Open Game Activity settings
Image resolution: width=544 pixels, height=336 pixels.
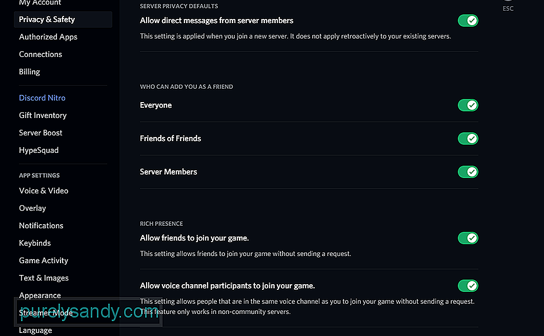(44, 260)
